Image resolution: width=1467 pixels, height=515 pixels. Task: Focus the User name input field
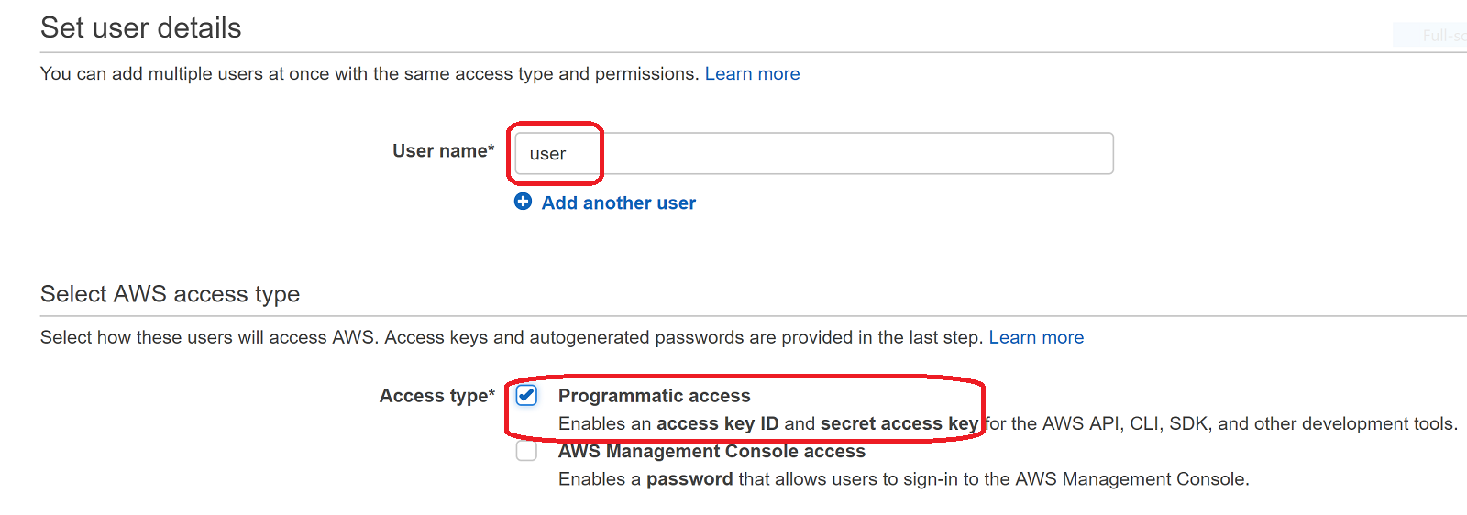pos(814,153)
